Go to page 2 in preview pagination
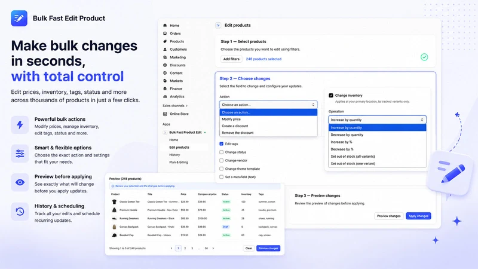This screenshot has width=478, height=269. (x=185, y=248)
